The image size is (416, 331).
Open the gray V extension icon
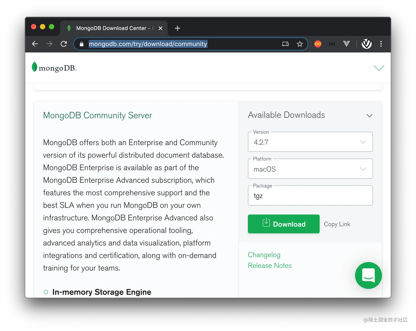click(x=346, y=44)
